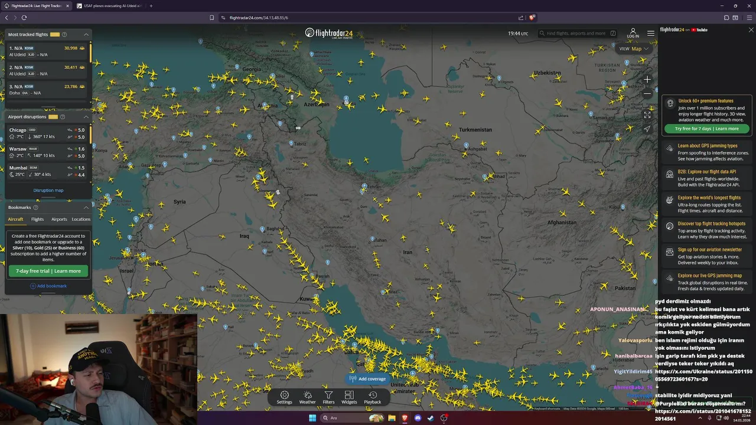Select Mumbai BOM airport disruption row

pyautogui.click(x=47, y=171)
